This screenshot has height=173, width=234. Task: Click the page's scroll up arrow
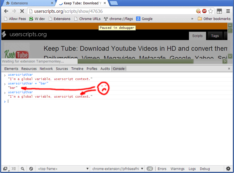click(230, 25)
